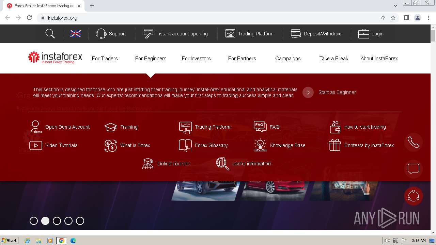Click the taskbar volume speaker icon
Screen dimensions: 436x245
387,241
